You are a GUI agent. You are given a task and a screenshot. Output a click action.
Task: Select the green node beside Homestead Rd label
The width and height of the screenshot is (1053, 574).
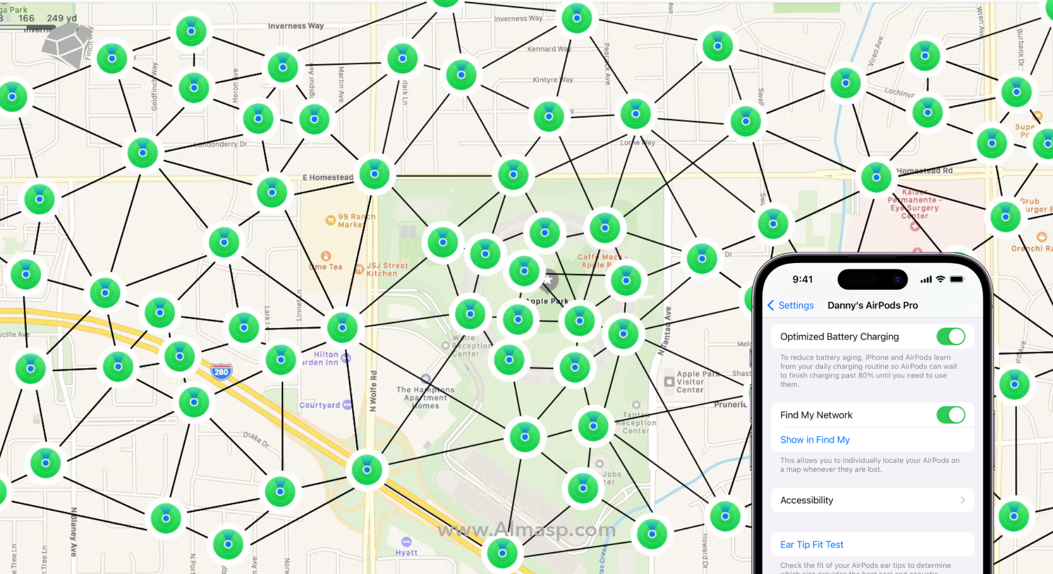pos(876,177)
